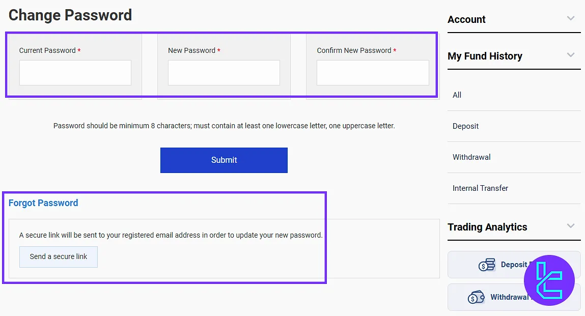
Task: Click the wallet icon on Withdrawal button
Action: [x=476, y=297]
